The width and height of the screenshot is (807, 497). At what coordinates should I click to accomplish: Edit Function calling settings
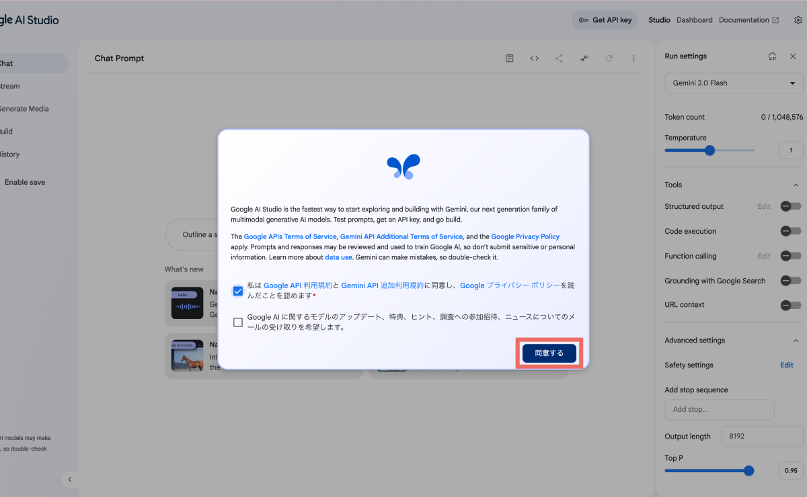click(764, 256)
